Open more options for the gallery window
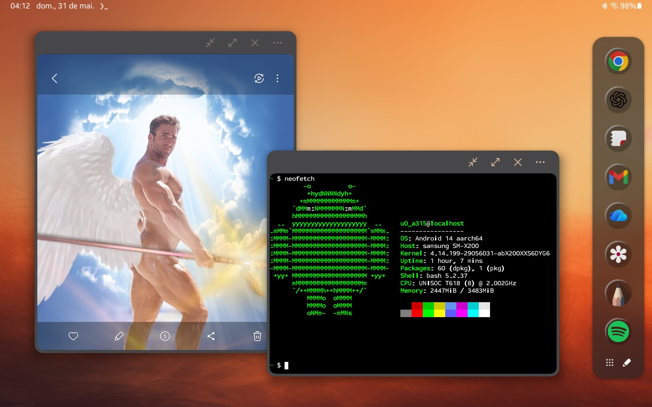Image resolution: width=652 pixels, height=407 pixels. [277, 43]
